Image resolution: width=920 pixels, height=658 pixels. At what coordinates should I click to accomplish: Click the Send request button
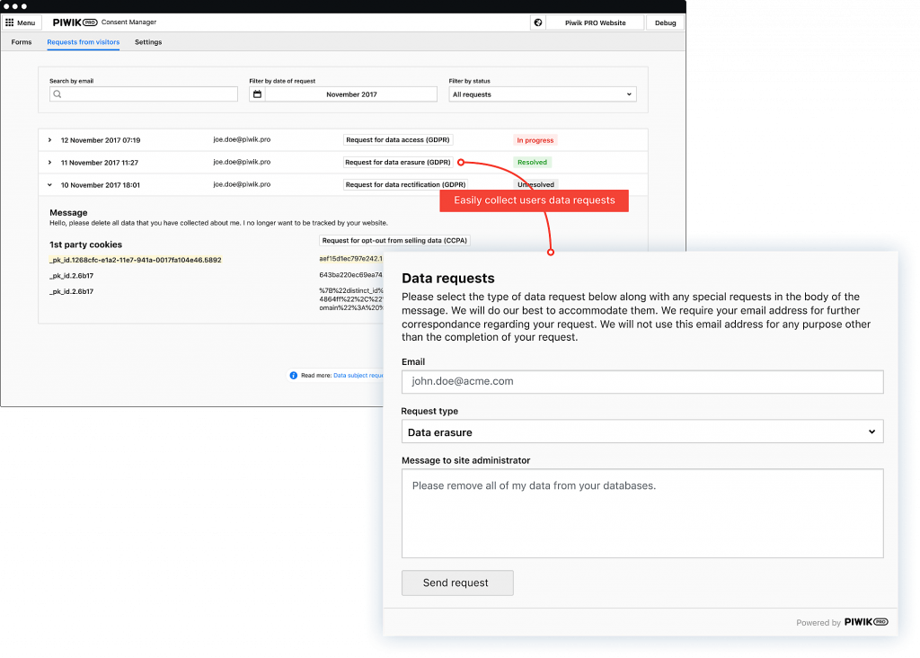456,582
